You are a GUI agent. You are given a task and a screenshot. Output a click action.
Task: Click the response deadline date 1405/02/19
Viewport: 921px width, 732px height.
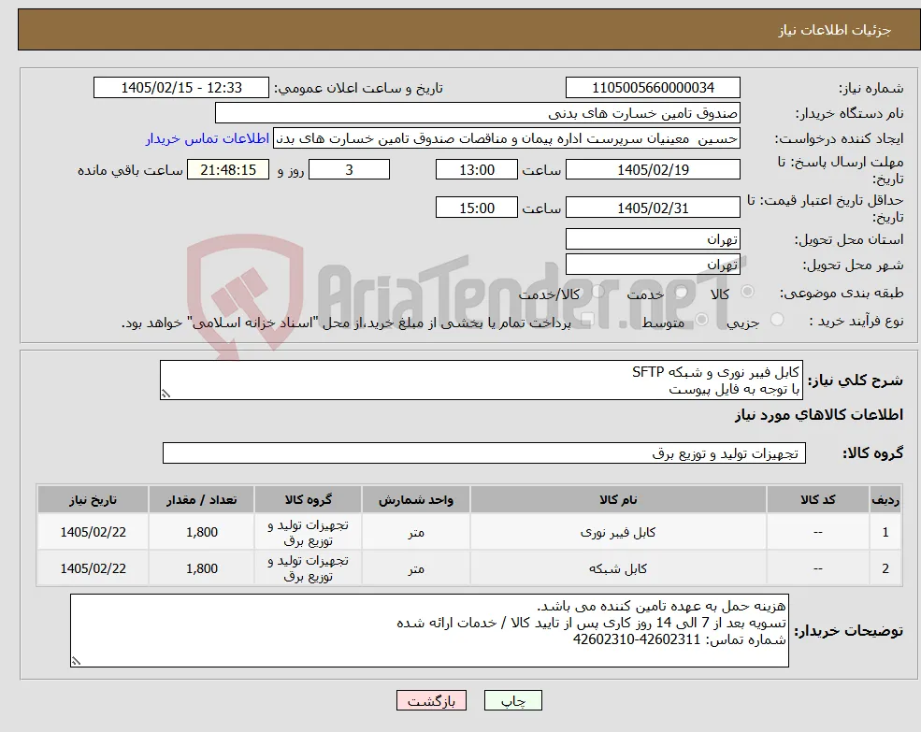[x=653, y=170]
